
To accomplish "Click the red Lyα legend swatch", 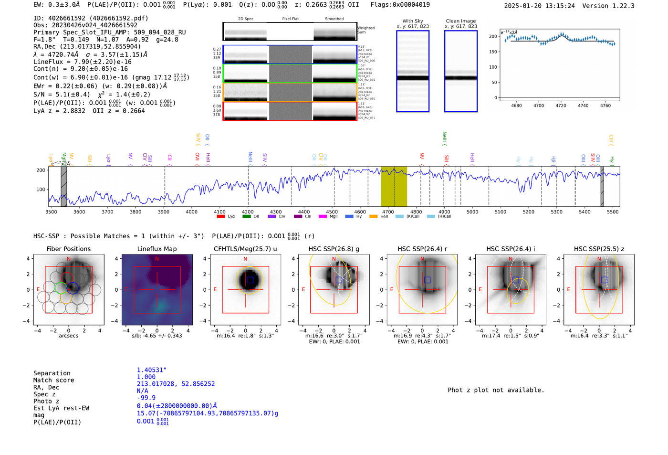I will coord(221,217).
